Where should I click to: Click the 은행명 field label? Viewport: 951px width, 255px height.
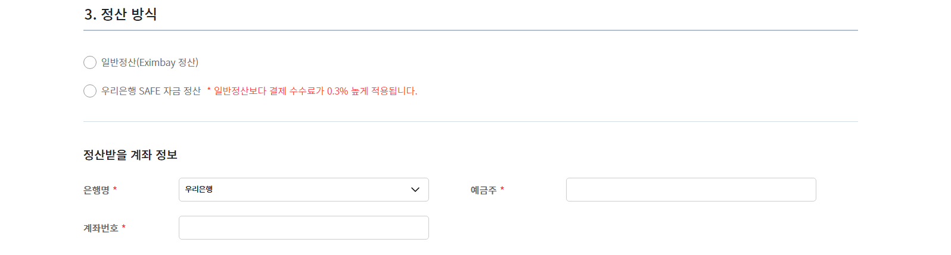point(97,190)
